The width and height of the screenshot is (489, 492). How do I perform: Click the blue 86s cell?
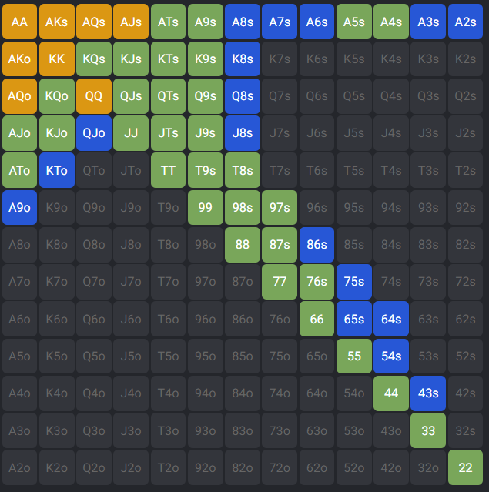[317, 244]
